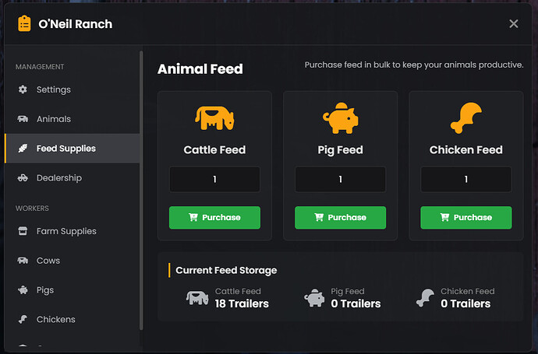The width and height of the screenshot is (538, 354).
Task: Click the orange cow icon above Cattle Feed
Action: (x=214, y=118)
